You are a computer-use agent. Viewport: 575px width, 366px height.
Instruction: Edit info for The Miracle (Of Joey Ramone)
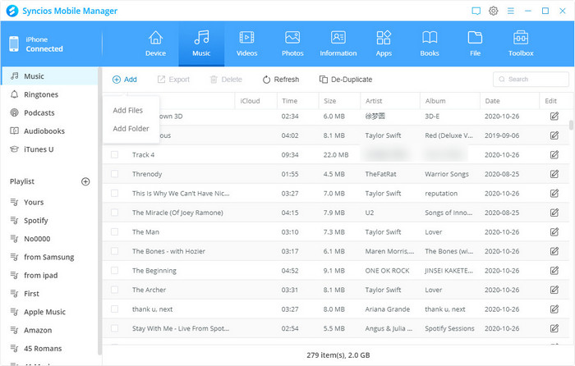(x=554, y=213)
